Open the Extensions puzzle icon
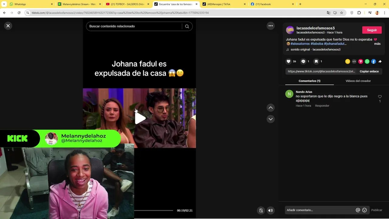This screenshot has height=219, width=389. point(359,13)
